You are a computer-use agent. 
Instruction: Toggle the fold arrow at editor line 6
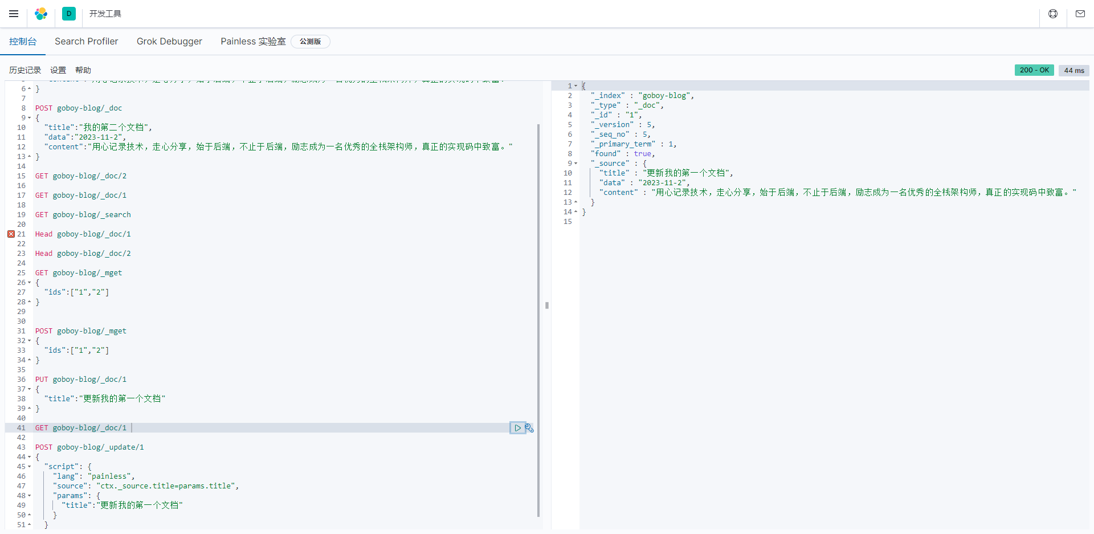(30, 89)
